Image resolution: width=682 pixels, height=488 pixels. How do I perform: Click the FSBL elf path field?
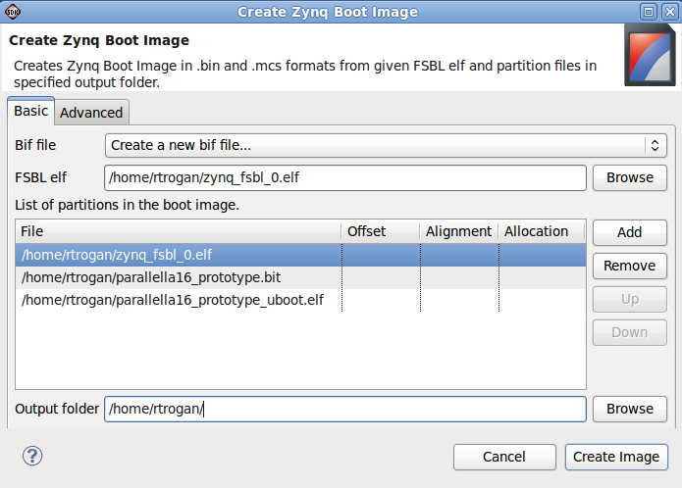tap(344, 177)
